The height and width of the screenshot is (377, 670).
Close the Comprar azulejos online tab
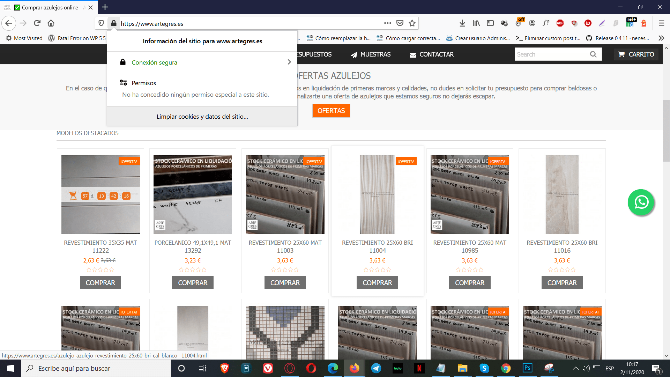tap(91, 7)
